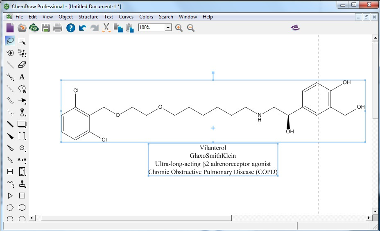Click the Table tool
The image size is (380, 232).
[x=10, y=172]
